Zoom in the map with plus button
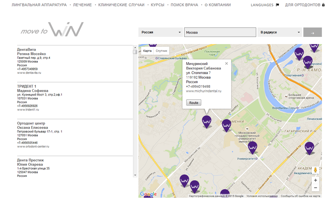 click(x=316, y=180)
